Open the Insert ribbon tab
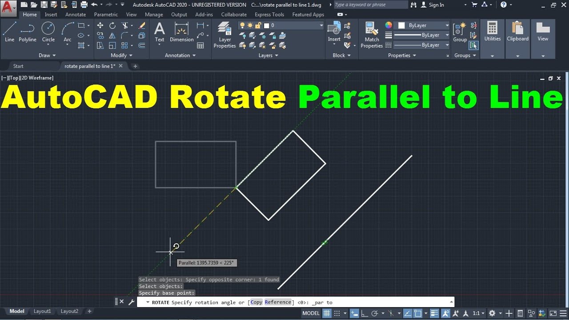 point(51,15)
